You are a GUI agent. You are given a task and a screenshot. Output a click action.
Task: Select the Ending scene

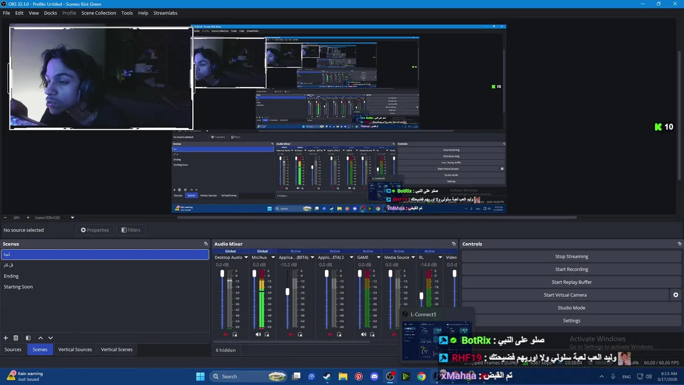point(105,276)
